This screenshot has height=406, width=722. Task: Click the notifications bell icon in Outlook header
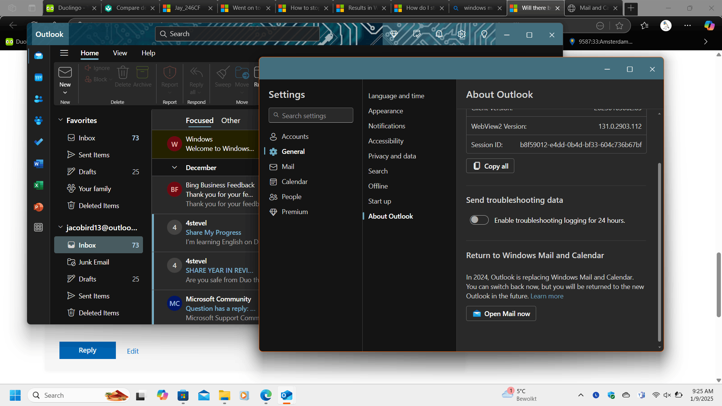click(x=439, y=34)
